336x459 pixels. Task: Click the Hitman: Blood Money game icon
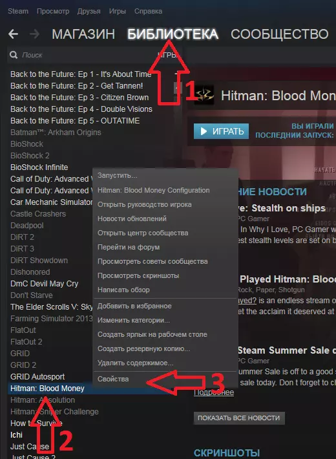(204, 95)
